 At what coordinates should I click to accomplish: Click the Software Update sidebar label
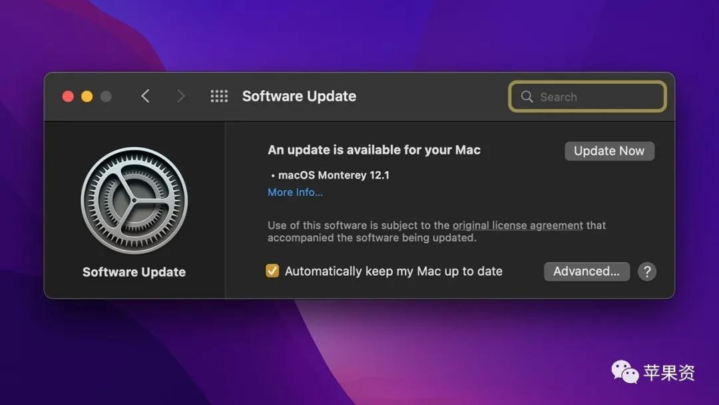(133, 272)
